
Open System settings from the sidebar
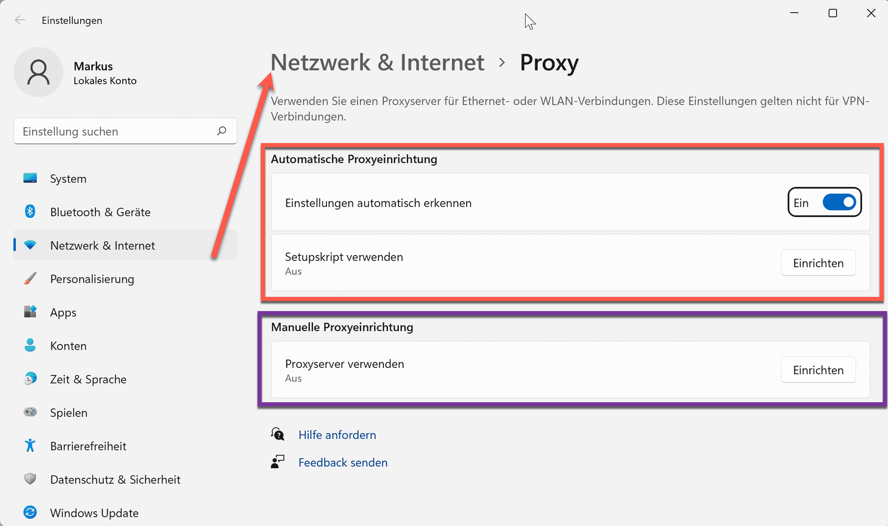(x=68, y=178)
